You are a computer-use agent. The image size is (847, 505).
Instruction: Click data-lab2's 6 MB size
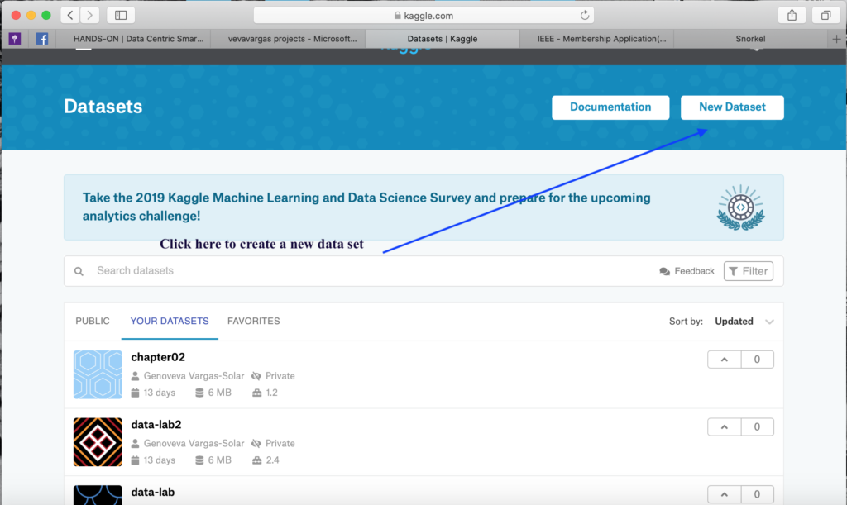coord(219,460)
